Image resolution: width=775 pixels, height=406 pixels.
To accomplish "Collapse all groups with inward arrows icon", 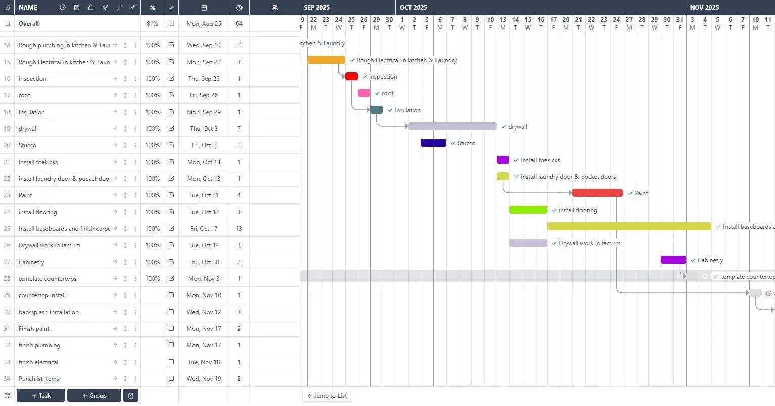I will click(x=133, y=8).
